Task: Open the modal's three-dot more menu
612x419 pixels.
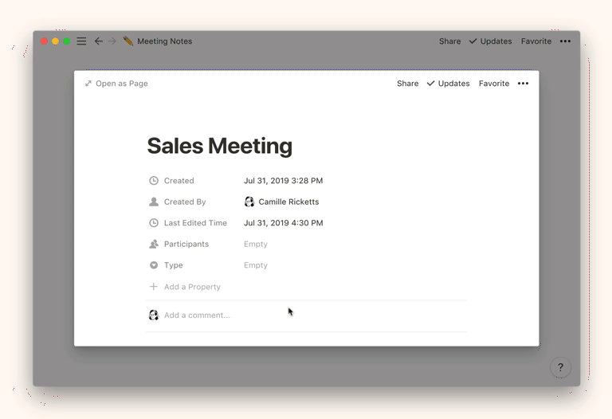Action: pyautogui.click(x=523, y=84)
